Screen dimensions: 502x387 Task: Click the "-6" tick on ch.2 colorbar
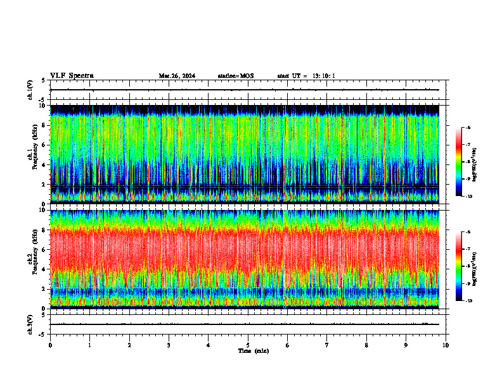(x=468, y=232)
